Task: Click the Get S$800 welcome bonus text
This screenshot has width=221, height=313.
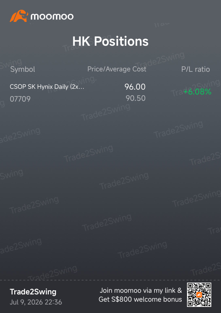Action: (140, 299)
